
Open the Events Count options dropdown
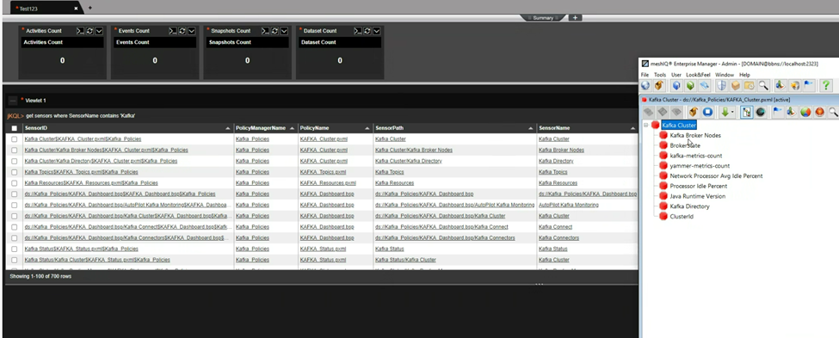[192, 31]
